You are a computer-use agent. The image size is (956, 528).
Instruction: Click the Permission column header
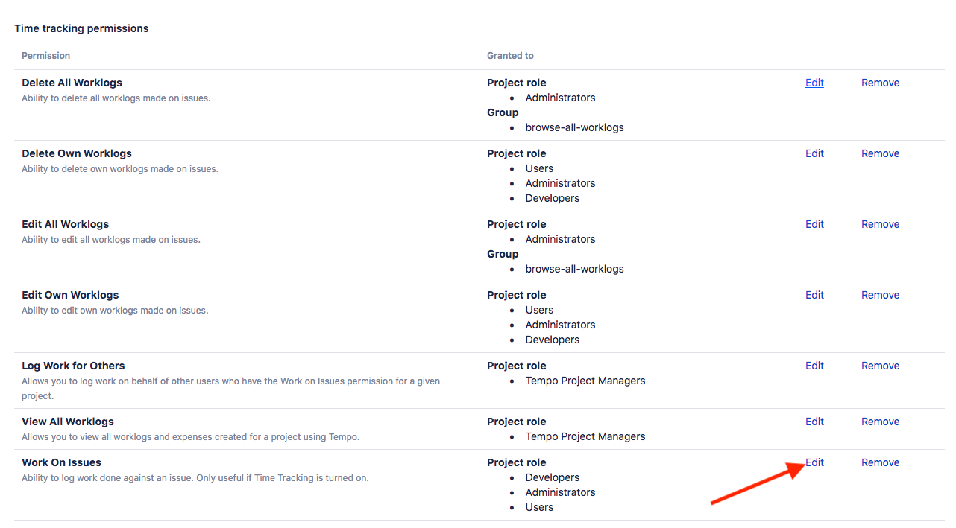(45, 56)
